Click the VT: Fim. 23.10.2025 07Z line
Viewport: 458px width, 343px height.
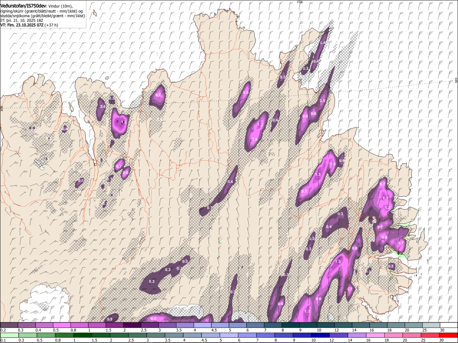point(29,25)
